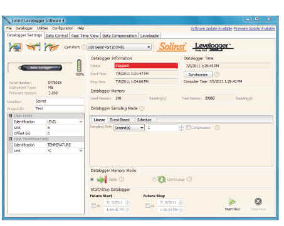The image size is (284, 226).
Task: Click the battery level indicator icon
Action: pos(79,66)
